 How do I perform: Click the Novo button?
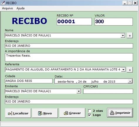pyautogui.click(x=45, y=113)
